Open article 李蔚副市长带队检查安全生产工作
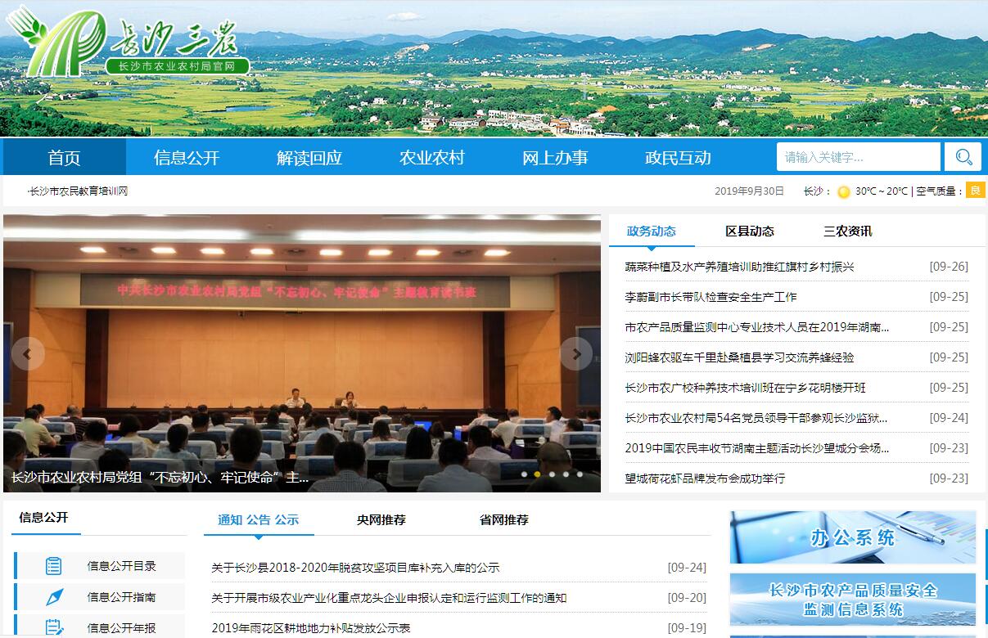The width and height of the screenshot is (988, 638). click(x=711, y=297)
